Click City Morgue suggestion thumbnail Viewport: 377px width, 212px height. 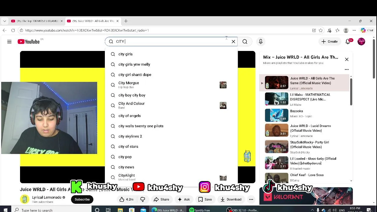pos(223,85)
